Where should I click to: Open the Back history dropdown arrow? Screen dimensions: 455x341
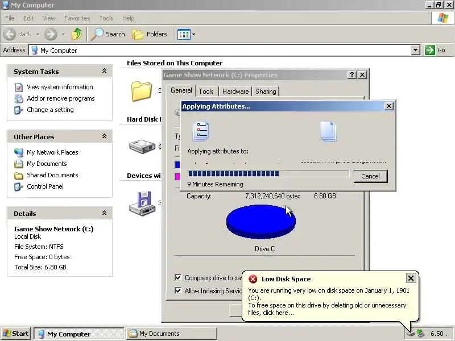coord(38,34)
